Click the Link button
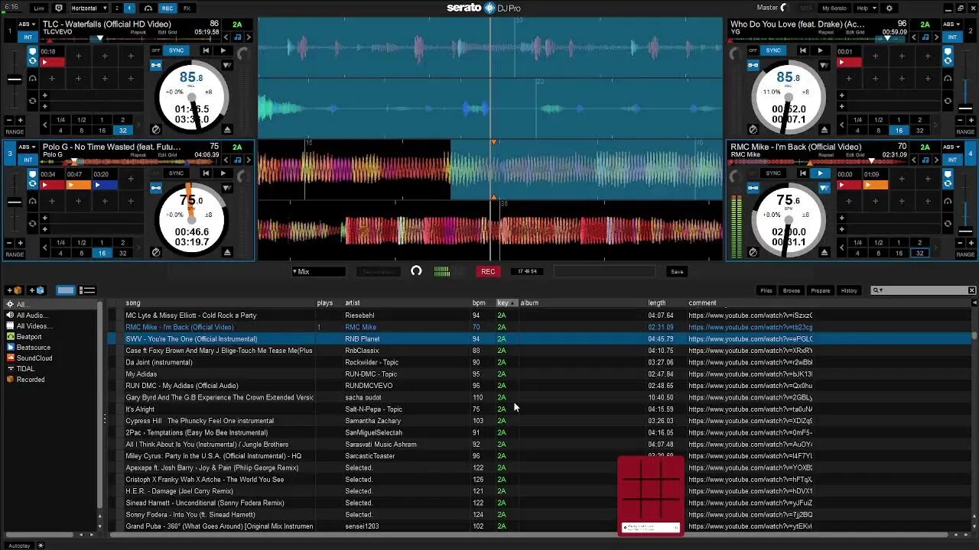 39,8
